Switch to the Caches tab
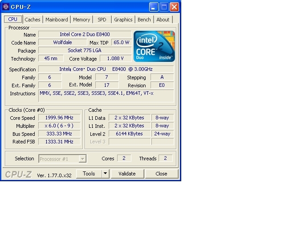 [33, 20]
